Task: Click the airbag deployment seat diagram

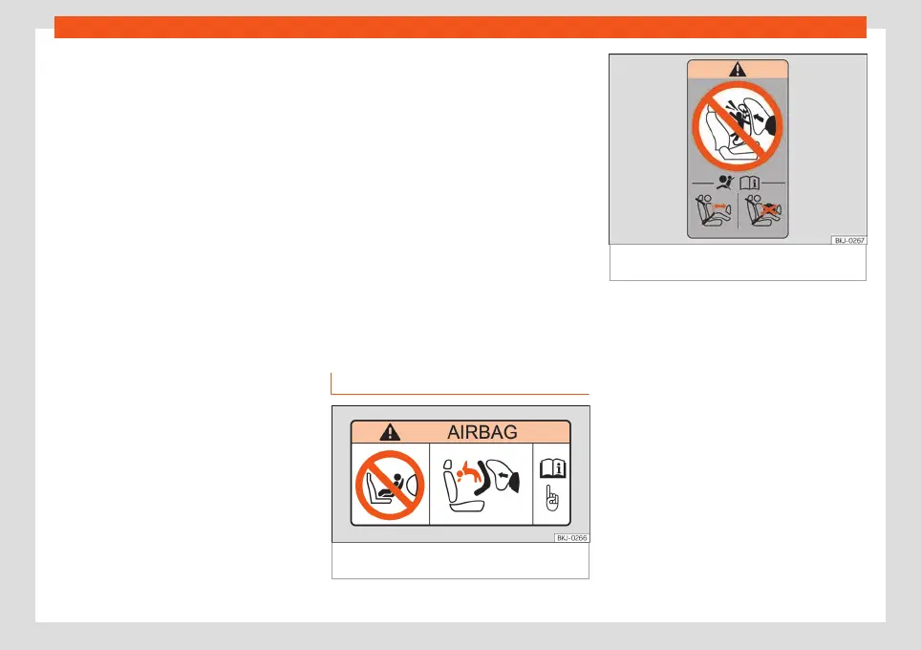Action: click(482, 485)
